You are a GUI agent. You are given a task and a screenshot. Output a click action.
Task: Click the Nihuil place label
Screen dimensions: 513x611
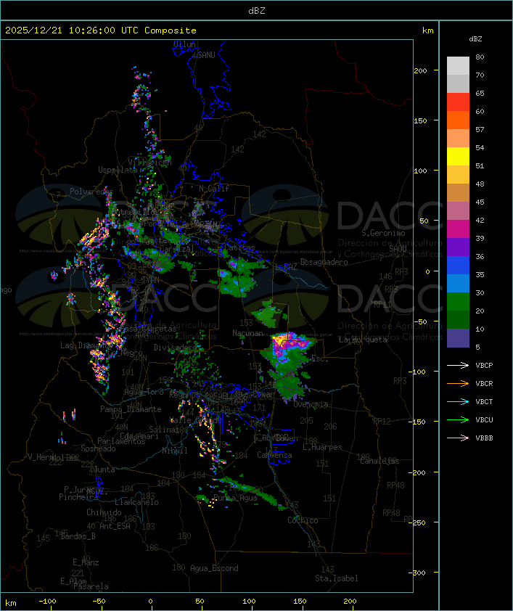(x=175, y=451)
